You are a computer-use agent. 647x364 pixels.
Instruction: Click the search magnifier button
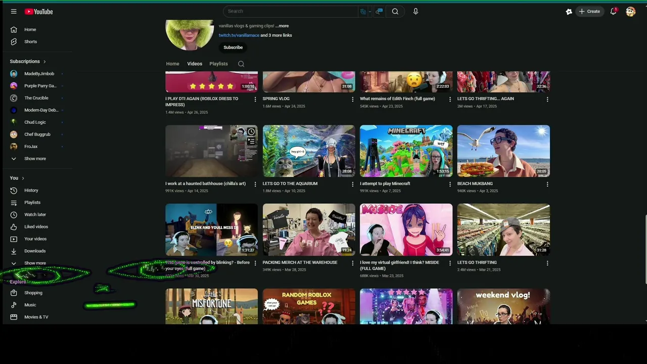click(395, 11)
